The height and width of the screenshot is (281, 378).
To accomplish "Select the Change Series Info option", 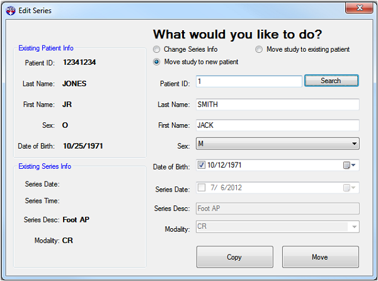I will pos(157,49).
